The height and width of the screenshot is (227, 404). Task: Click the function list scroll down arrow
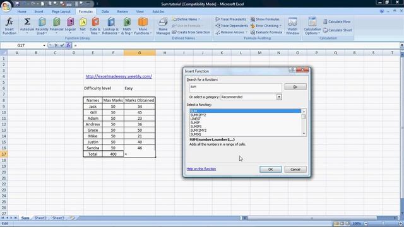tap(304, 133)
